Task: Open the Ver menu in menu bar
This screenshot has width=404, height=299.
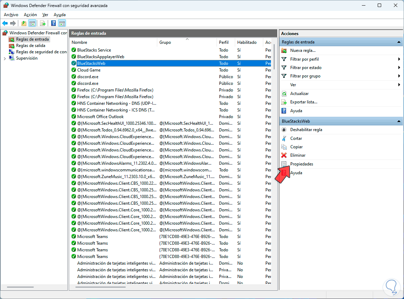Action: [x=45, y=15]
